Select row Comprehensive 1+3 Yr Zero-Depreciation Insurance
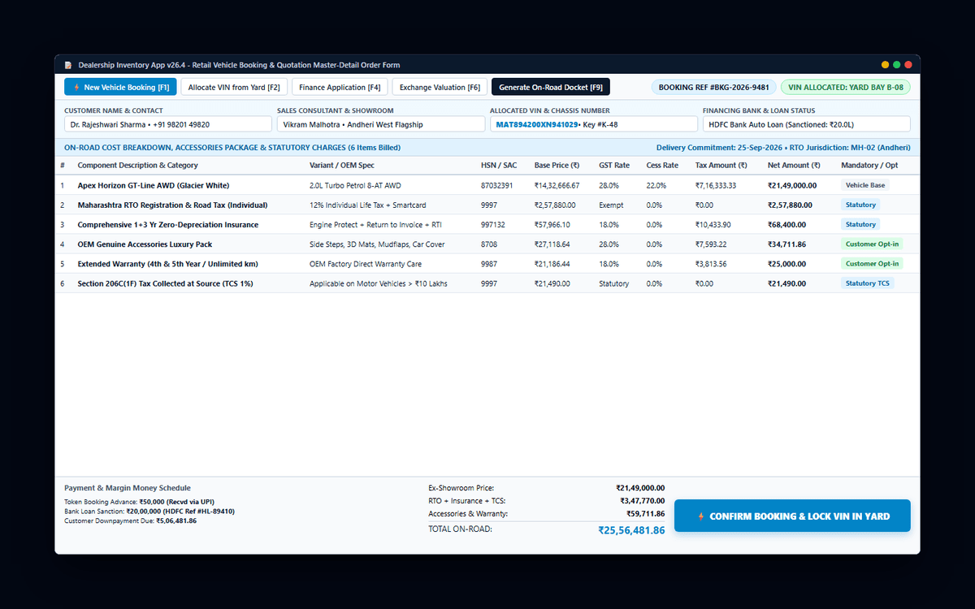The image size is (975, 609). pos(487,224)
